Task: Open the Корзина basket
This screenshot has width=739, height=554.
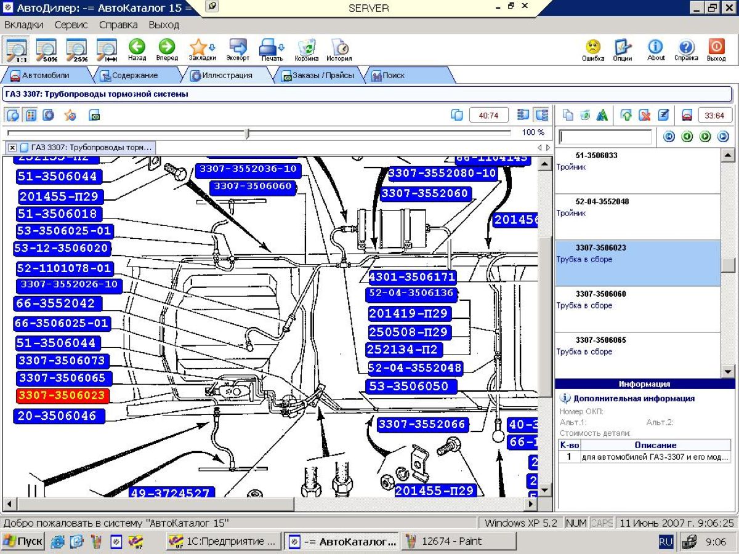Action: [x=306, y=49]
